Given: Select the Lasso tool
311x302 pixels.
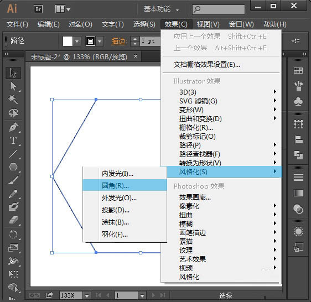Looking at the screenshot, I should (13, 113).
